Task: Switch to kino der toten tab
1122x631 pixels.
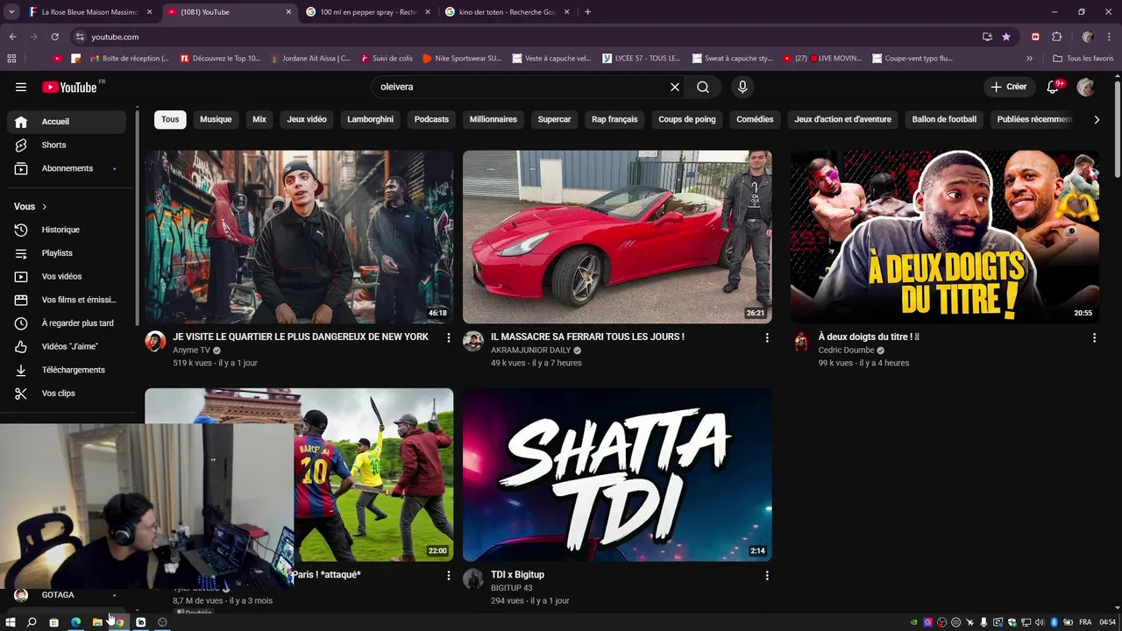Action: pyautogui.click(x=507, y=12)
